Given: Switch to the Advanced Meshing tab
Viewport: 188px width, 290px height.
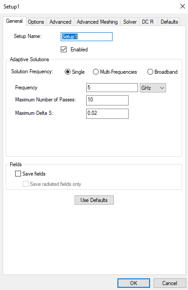Looking at the screenshot, I should pyautogui.click(x=97, y=22).
